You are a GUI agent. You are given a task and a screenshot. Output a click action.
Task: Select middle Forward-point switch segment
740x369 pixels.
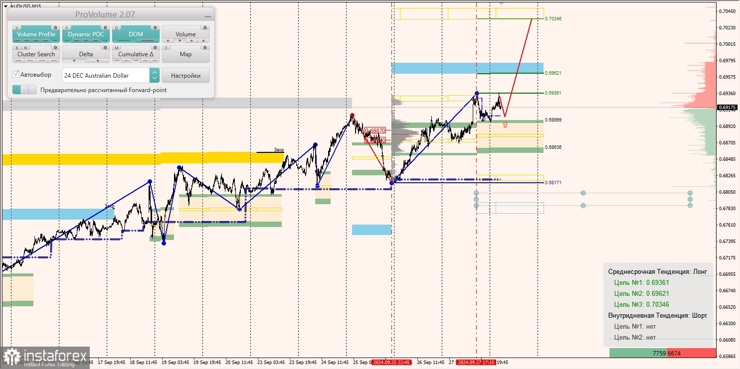(24, 90)
